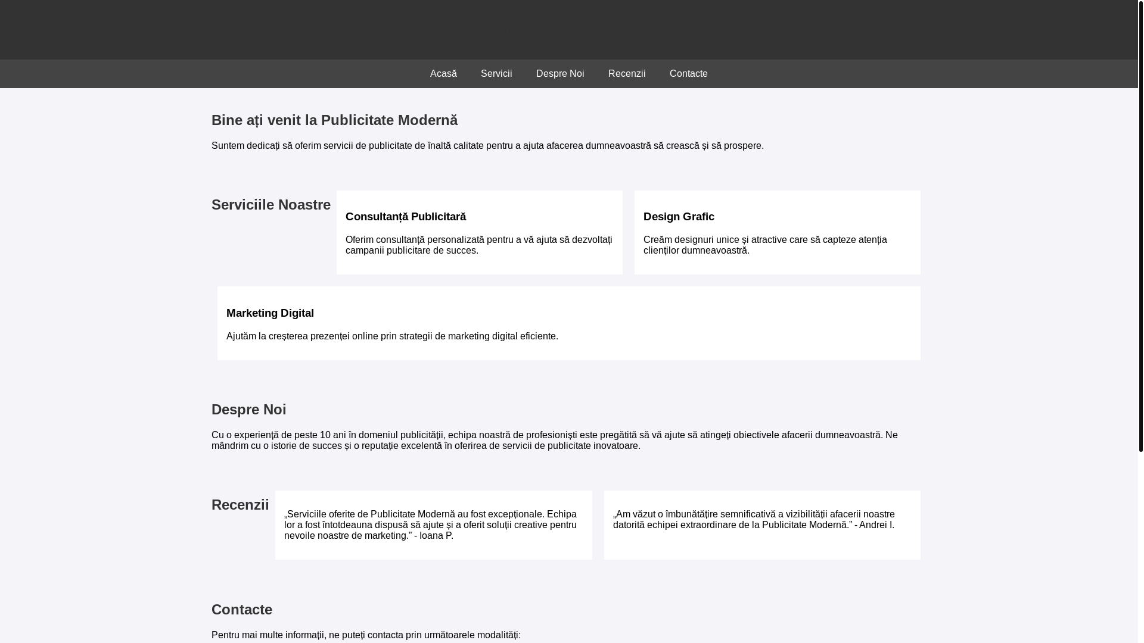1144x643 pixels.
Task: Open the Acasă navigation link
Action: click(443, 74)
